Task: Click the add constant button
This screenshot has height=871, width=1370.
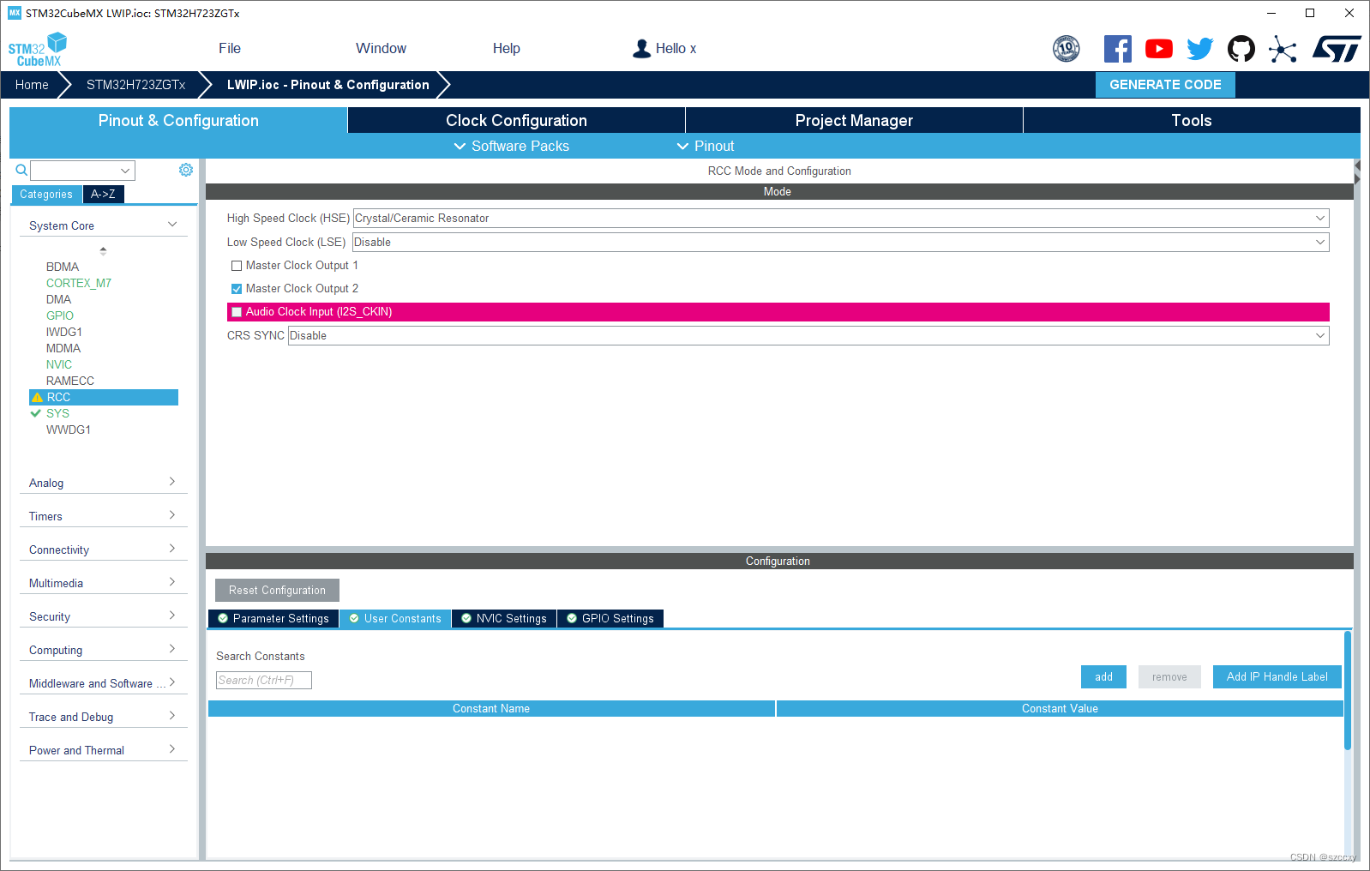Action: [x=1103, y=677]
